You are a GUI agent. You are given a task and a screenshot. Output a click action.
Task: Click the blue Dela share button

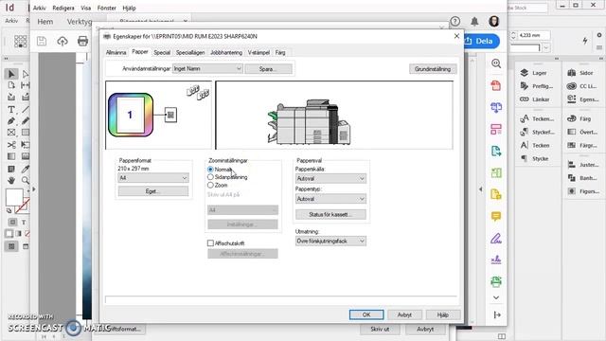click(482, 41)
